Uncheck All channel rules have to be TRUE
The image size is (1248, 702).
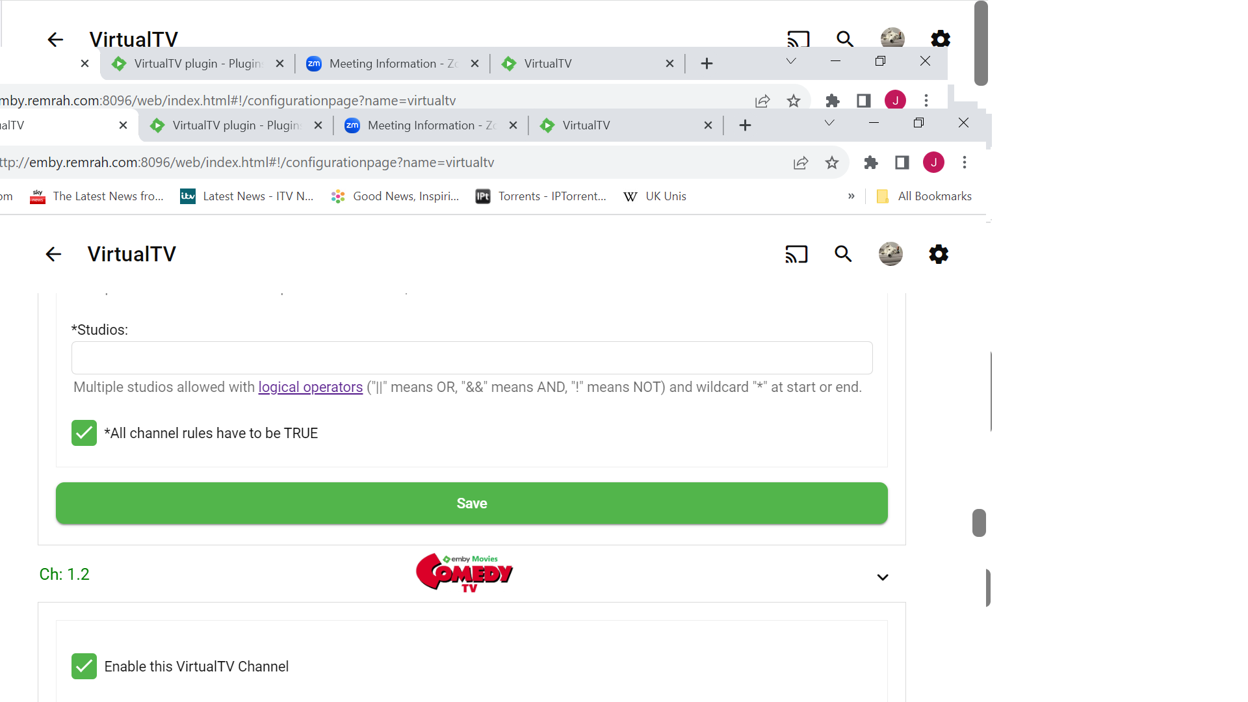(x=84, y=433)
